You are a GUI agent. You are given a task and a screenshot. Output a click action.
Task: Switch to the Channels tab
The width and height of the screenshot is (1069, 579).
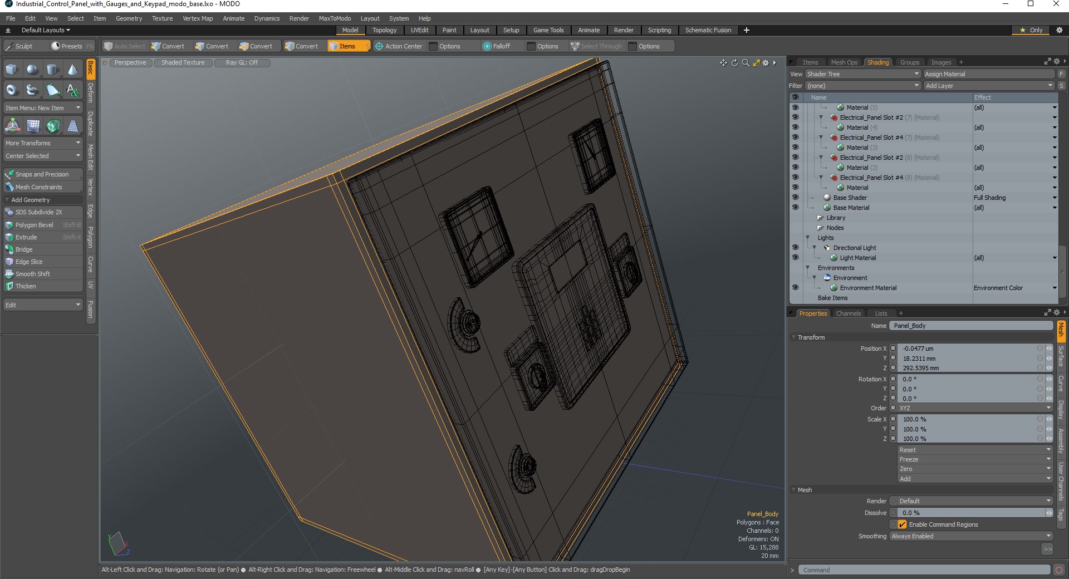(x=848, y=313)
